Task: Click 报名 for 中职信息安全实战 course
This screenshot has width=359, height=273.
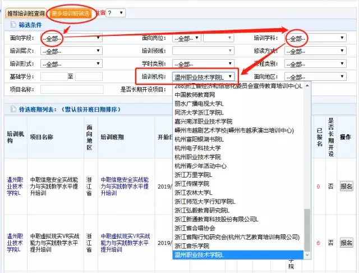Action: [x=346, y=186]
